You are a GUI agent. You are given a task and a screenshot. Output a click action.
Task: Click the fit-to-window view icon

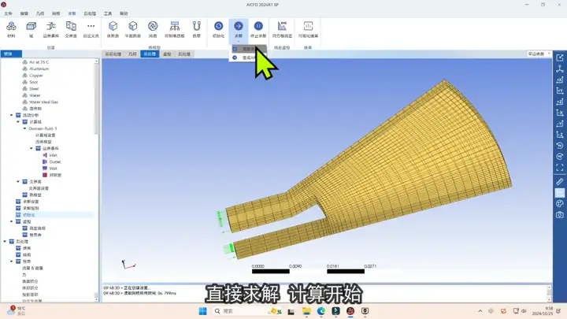(x=559, y=168)
